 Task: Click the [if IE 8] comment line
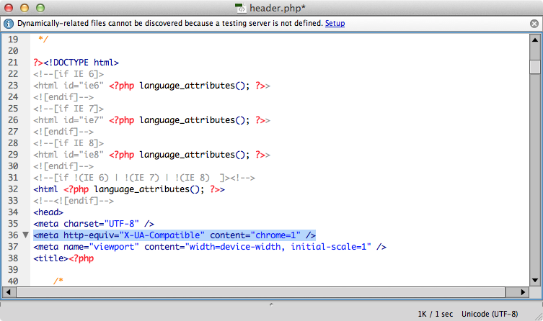tap(69, 143)
